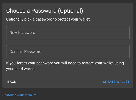This screenshot has height=100, width=136.
Task: Click the New Password input field
Action: [68, 33]
